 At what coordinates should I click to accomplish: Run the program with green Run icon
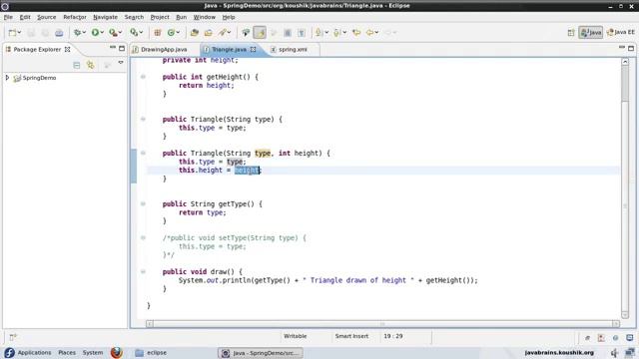point(95,33)
